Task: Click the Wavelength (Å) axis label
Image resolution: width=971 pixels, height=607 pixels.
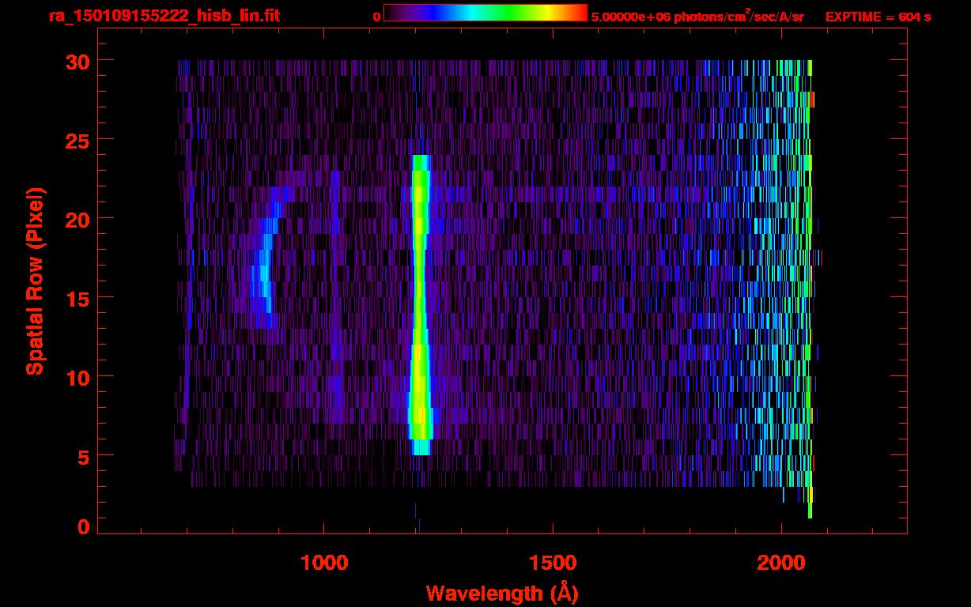Action: point(502,593)
